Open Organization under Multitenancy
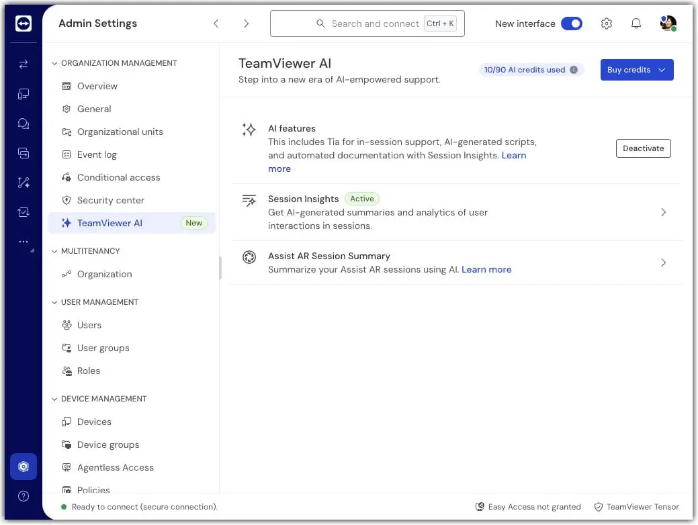698x525 pixels. [x=132, y=274]
